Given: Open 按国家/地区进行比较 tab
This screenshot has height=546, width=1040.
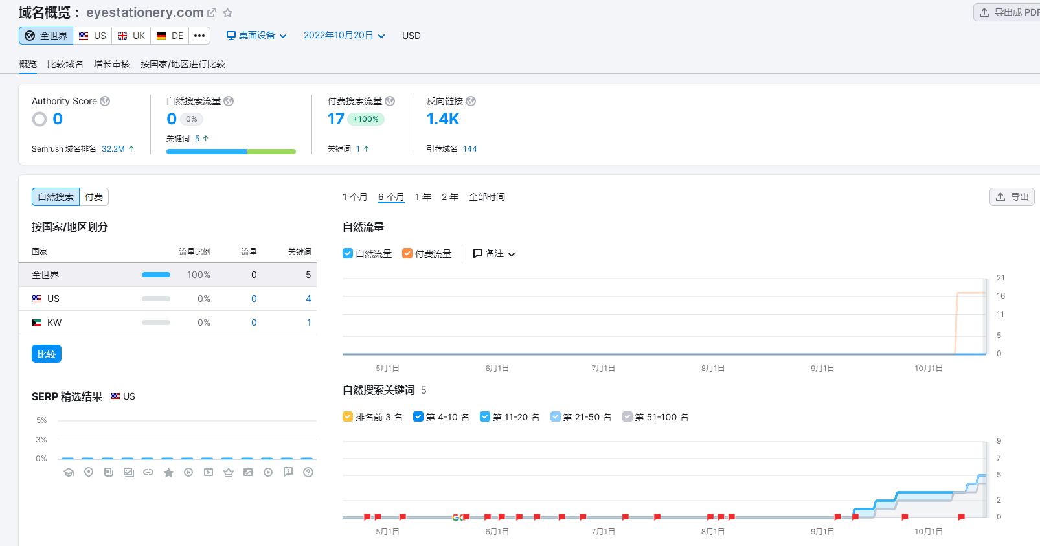Looking at the screenshot, I should click(x=183, y=64).
